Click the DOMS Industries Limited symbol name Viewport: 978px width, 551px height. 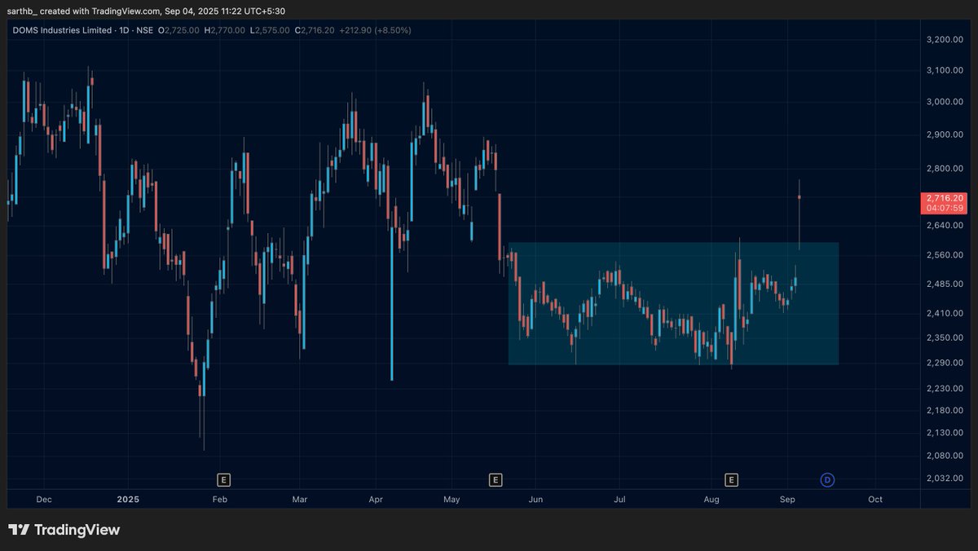pos(62,30)
